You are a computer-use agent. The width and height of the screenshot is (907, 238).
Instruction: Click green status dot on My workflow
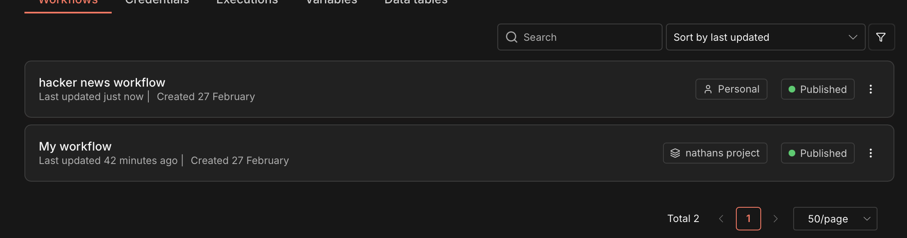pos(792,153)
